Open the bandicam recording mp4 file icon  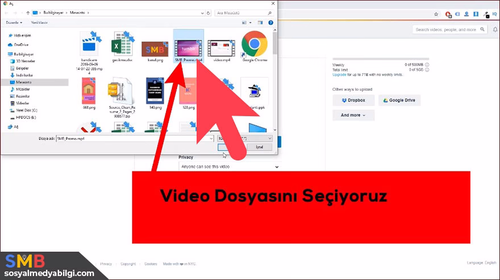91,44
